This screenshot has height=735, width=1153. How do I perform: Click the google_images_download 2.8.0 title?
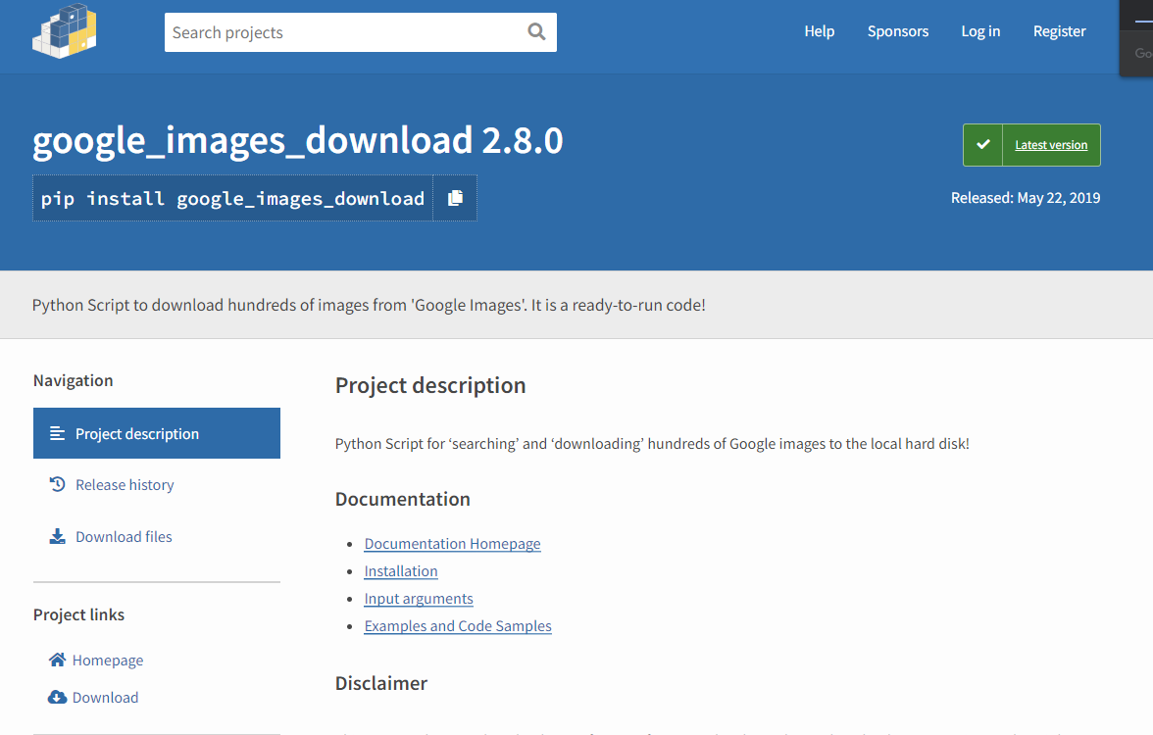coord(298,140)
